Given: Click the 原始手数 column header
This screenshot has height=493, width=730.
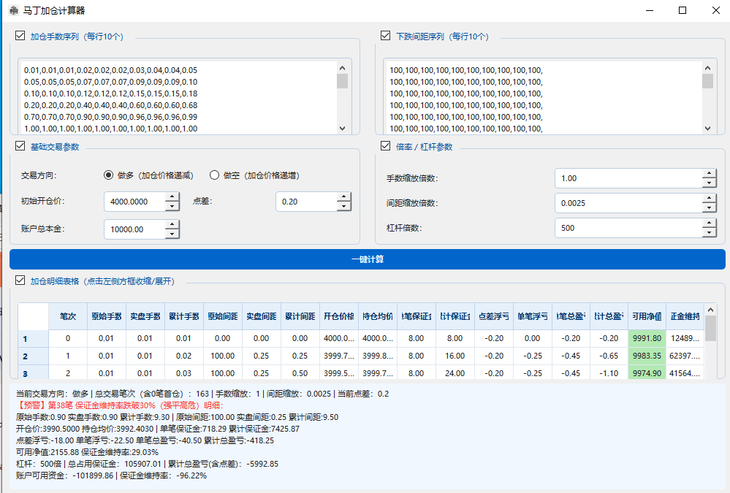Looking at the screenshot, I should [107, 316].
